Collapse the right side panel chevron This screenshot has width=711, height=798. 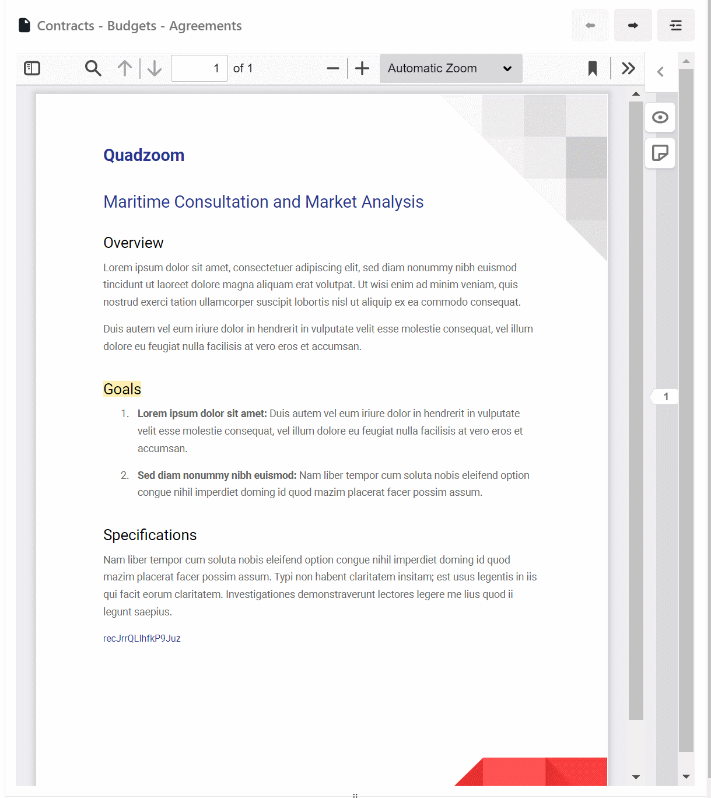(x=660, y=72)
